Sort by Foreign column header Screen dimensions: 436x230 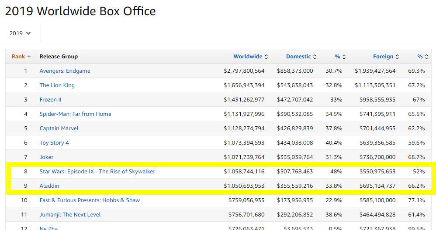[386, 57]
